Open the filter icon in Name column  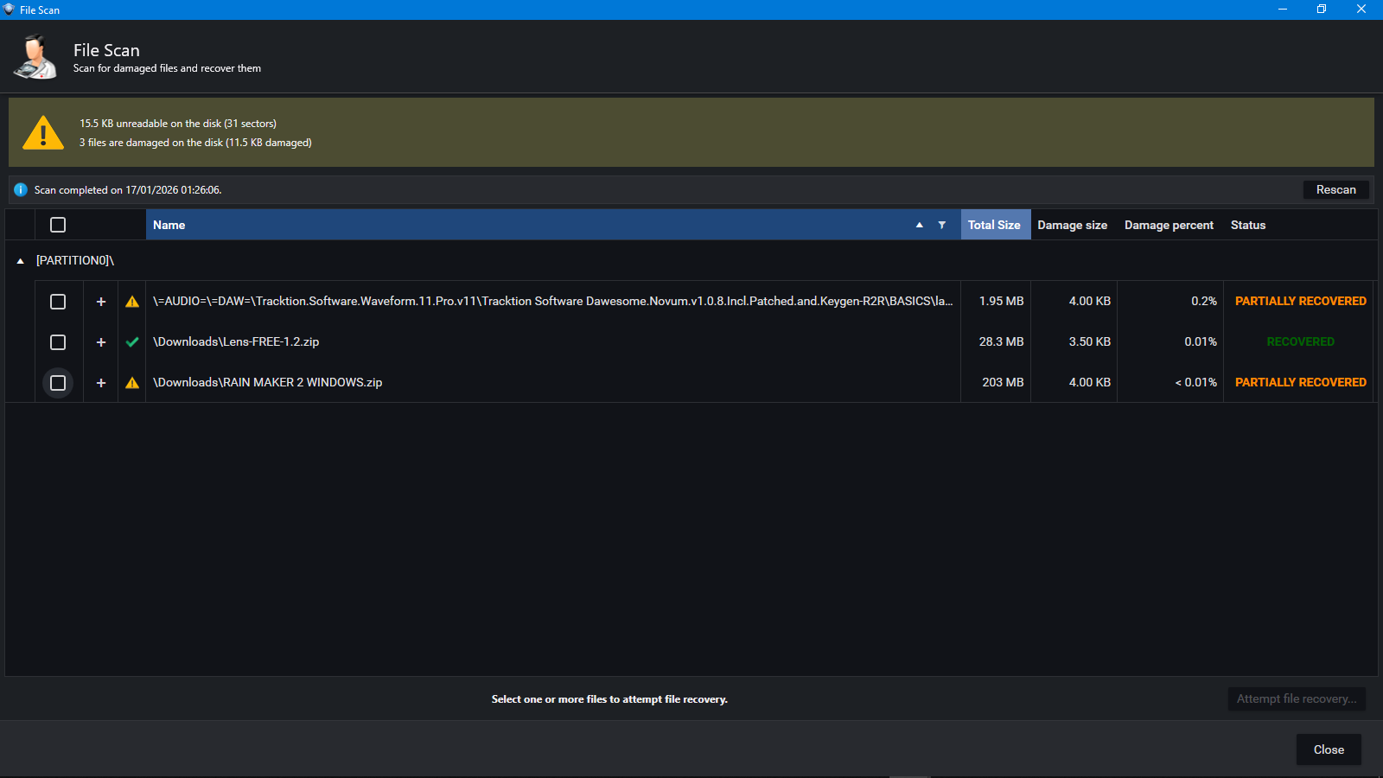tap(942, 225)
